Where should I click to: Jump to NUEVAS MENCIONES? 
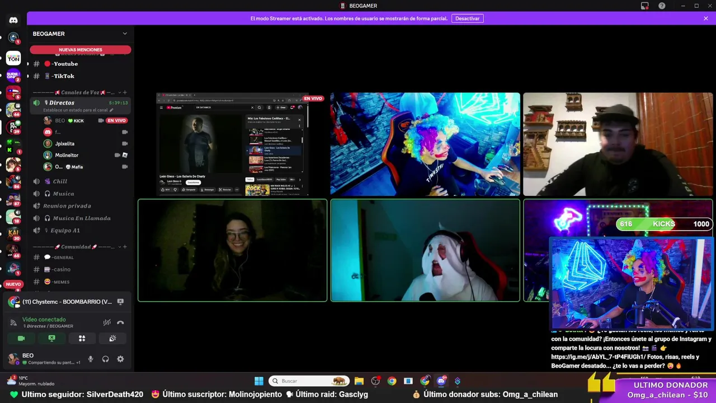point(81,50)
